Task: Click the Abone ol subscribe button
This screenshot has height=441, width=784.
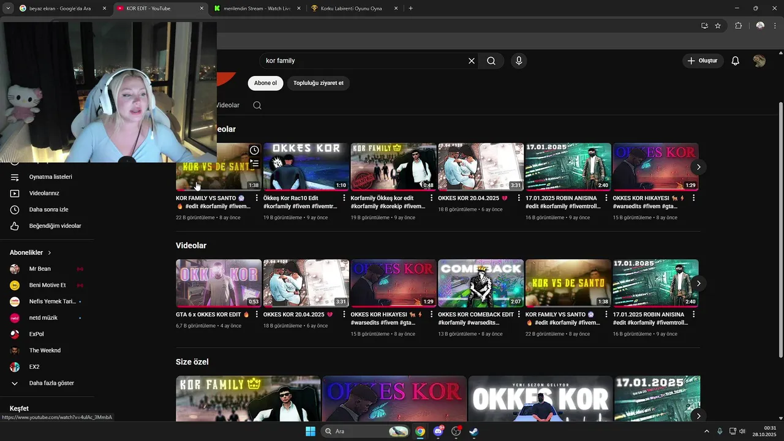Action: click(x=265, y=83)
